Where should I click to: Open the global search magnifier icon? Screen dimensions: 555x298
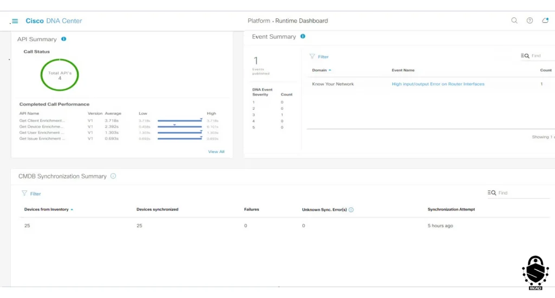(x=514, y=21)
